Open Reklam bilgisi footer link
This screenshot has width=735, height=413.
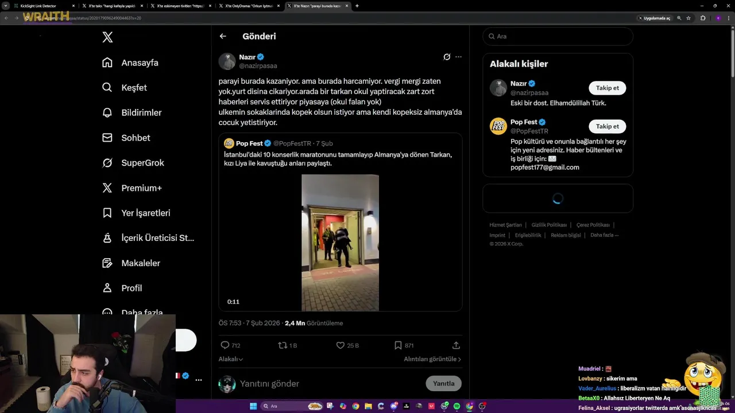[x=566, y=235]
